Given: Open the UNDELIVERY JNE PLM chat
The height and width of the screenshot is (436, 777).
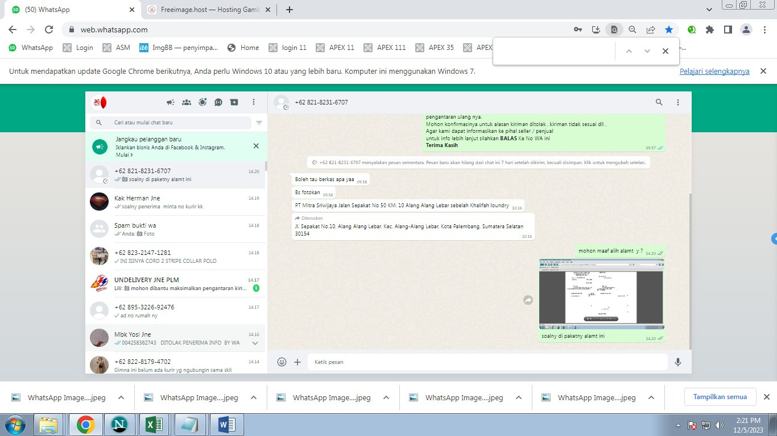Looking at the screenshot, I should [176, 284].
